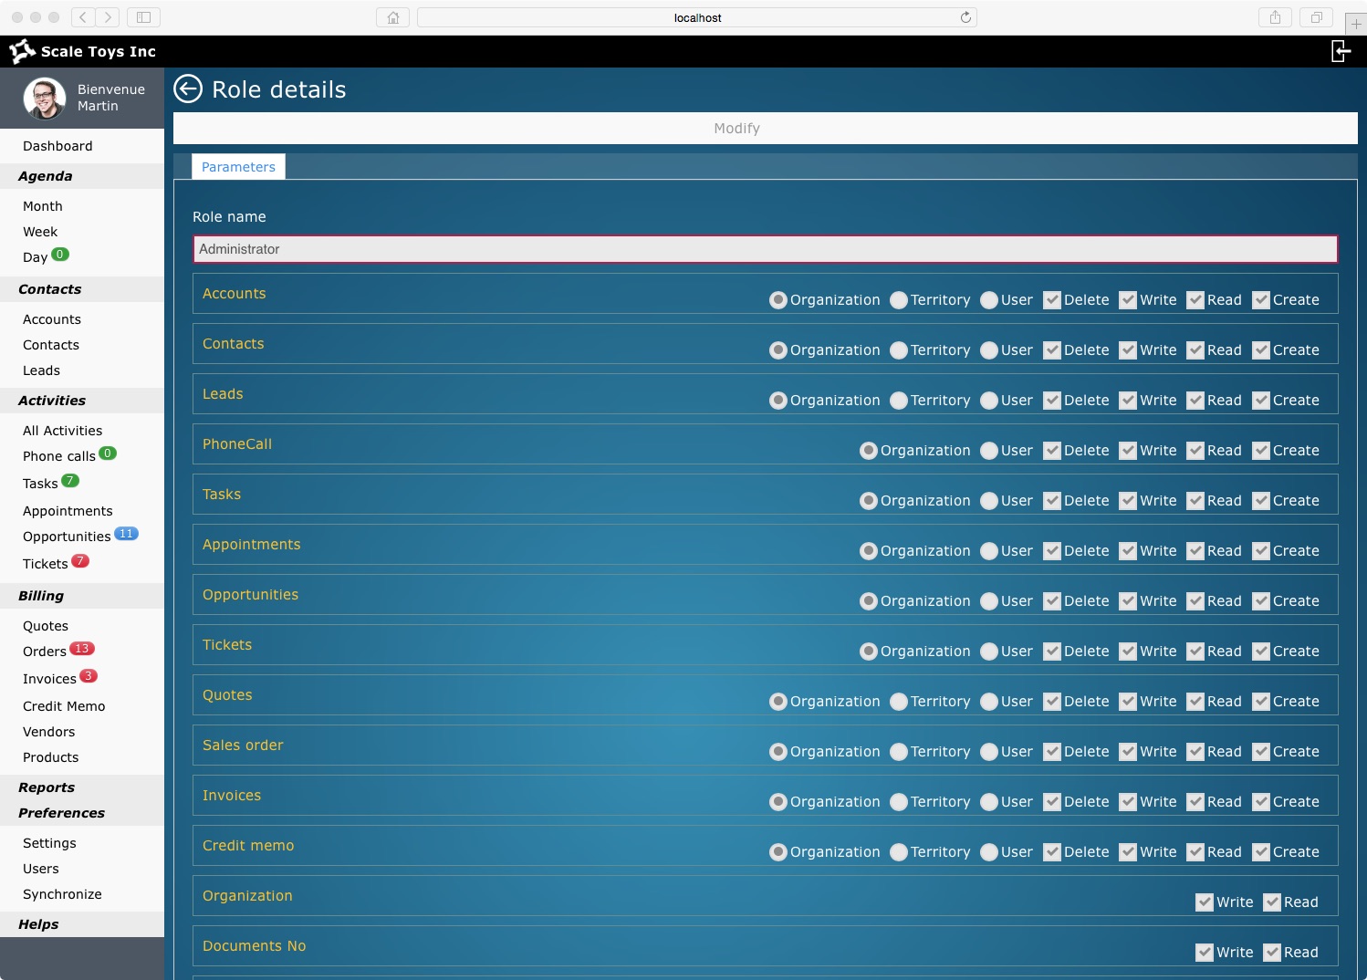Select User scope for PhoneCall
The height and width of the screenshot is (980, 1367).
[x=989, y=451]
